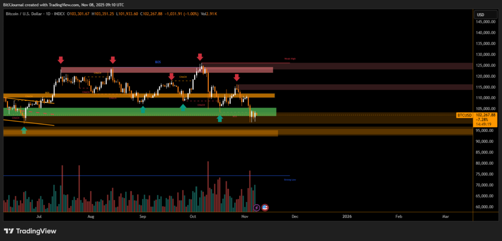Click the red down arrow above the October peak
Viewport: 502px width, 241px height.
coord(200,57)
